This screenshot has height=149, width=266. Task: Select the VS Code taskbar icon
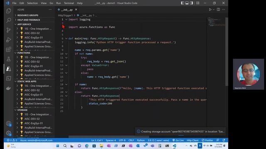(175, 146)
